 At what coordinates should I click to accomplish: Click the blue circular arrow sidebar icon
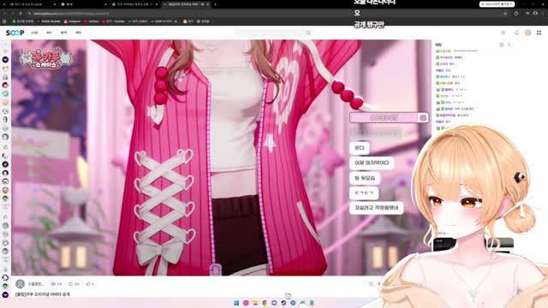pyautogui.click(x=5, y=277)
